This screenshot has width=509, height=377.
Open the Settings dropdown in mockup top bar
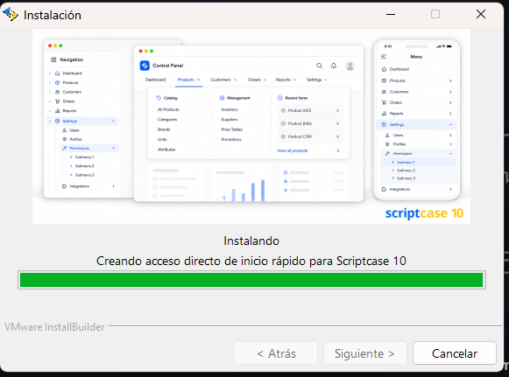[x=317, y=80]
